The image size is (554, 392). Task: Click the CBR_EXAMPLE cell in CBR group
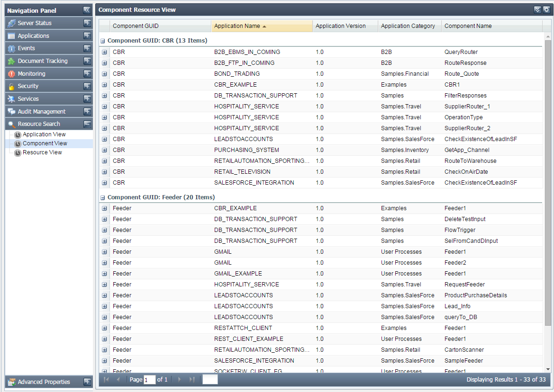236,85
